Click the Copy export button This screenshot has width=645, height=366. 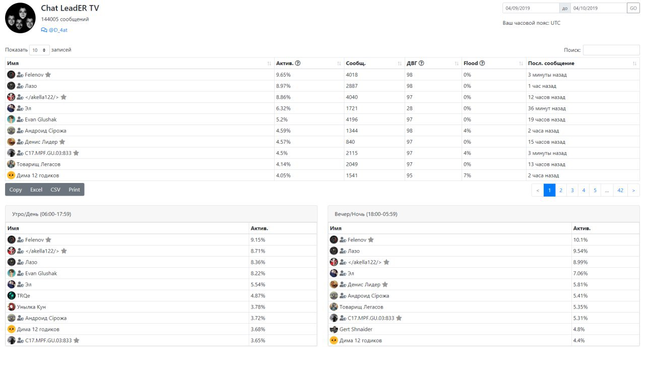(x=16, y=190)
